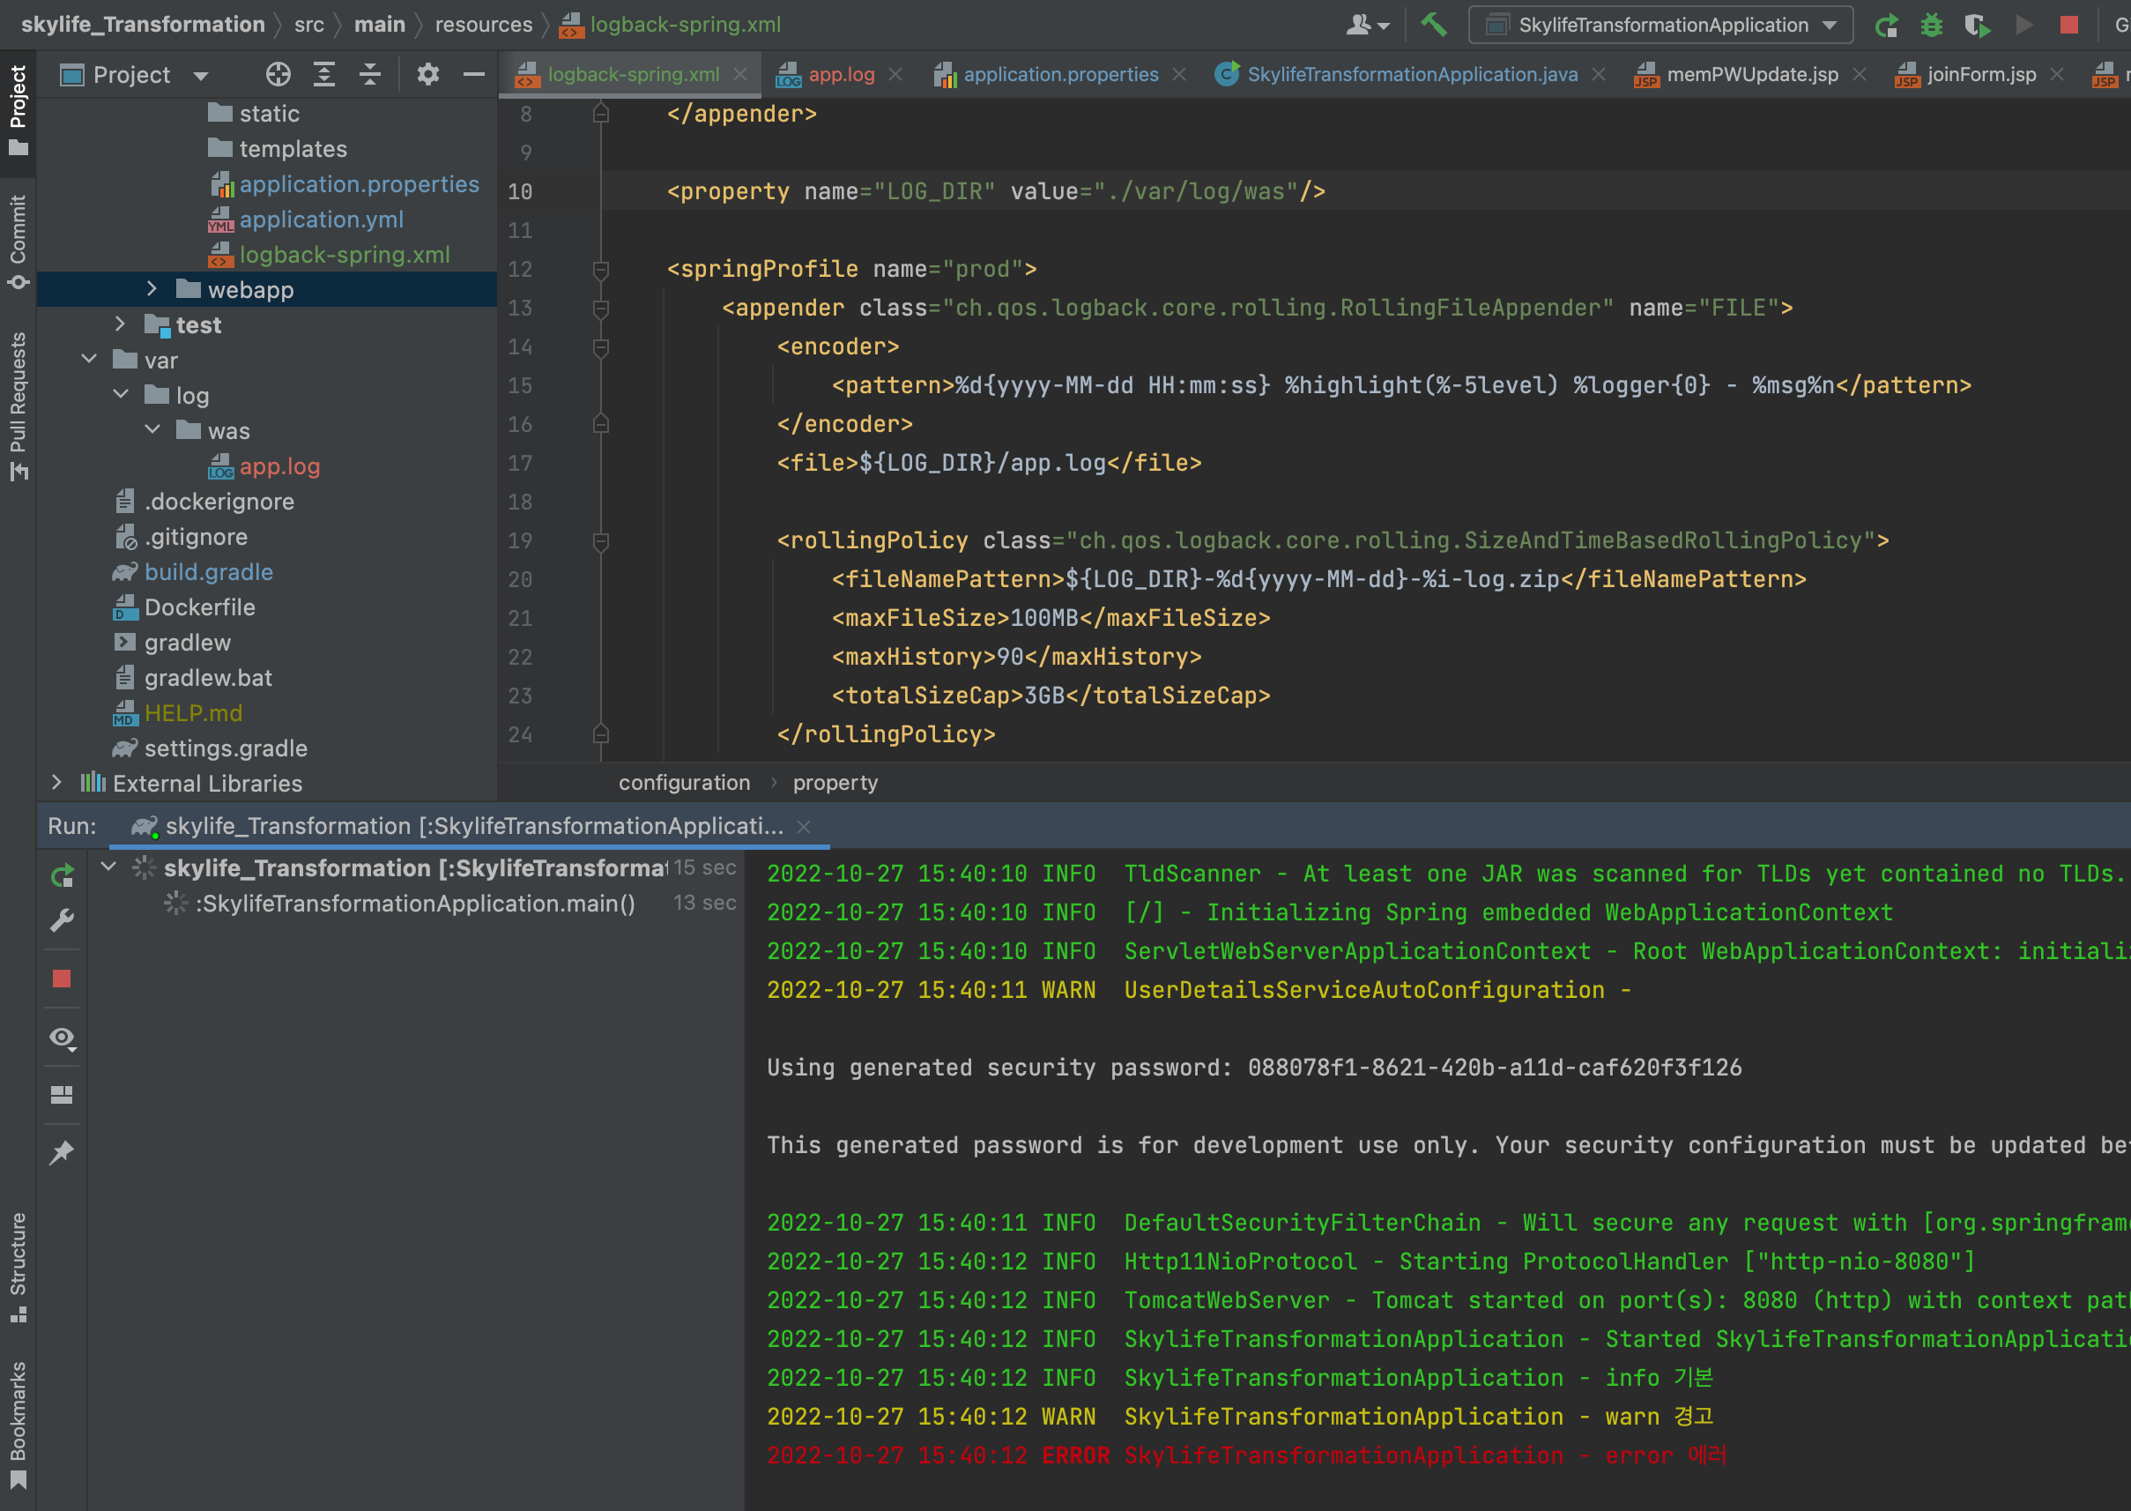
Task: Toggle fold on the springProfile tag, line 12
Action: coord(601,270)
